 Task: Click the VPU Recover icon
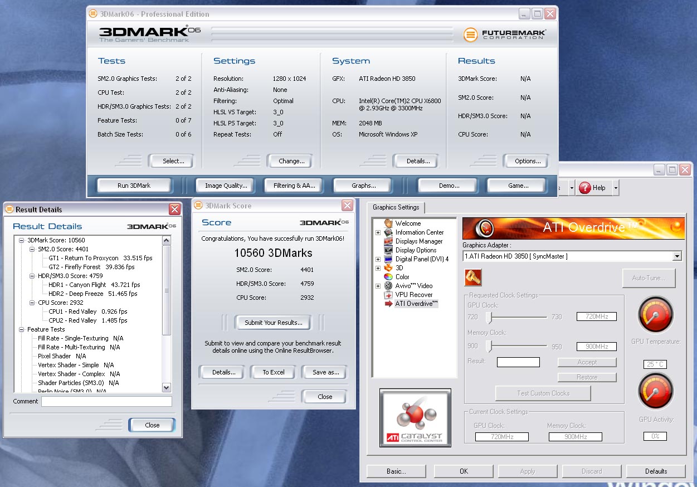pyautogui.click(x=388, y=295)
